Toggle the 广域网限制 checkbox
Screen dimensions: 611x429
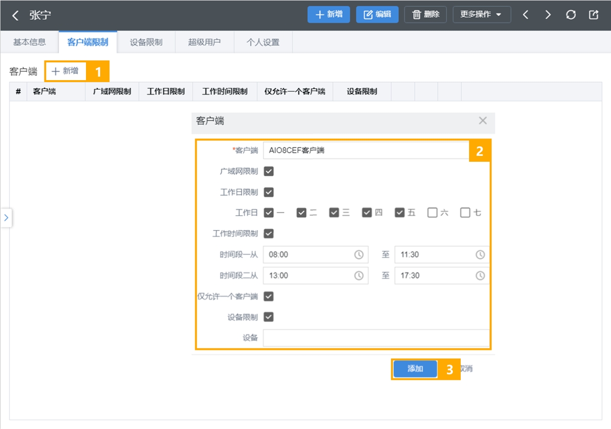coord(268,171)
